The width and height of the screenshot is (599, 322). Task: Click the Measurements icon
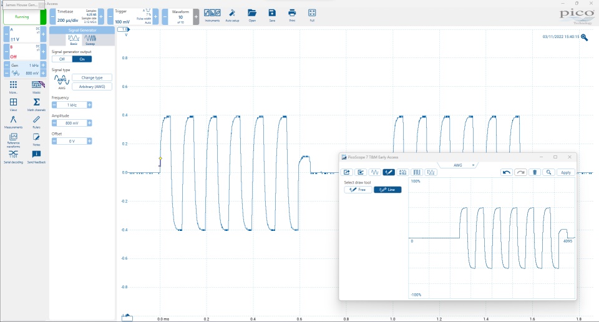coord(13,121)
